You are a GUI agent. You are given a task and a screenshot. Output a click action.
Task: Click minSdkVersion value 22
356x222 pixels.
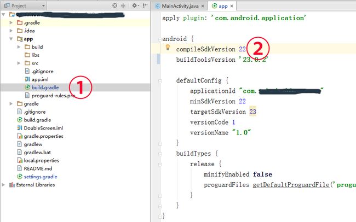click(242, 101)
